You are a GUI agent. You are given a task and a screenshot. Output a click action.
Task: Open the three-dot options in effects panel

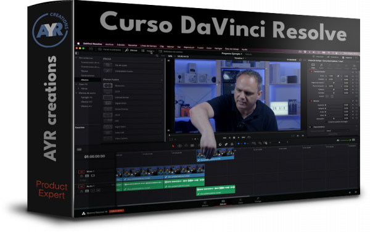[x=163, y=56]
